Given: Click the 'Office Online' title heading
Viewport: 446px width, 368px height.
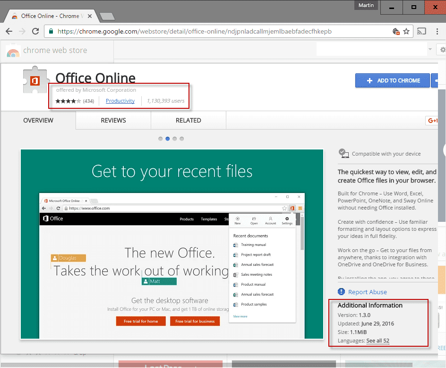Looking at the screenshot, I should 95,78.
